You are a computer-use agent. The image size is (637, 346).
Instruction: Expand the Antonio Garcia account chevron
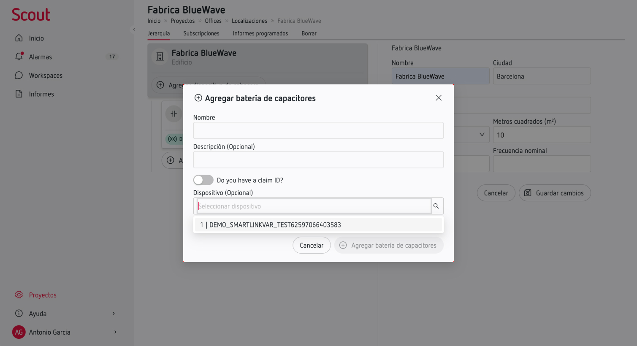tap(115, 332)
